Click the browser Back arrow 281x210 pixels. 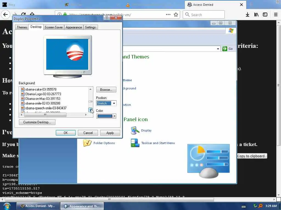(x=5, y=14)
